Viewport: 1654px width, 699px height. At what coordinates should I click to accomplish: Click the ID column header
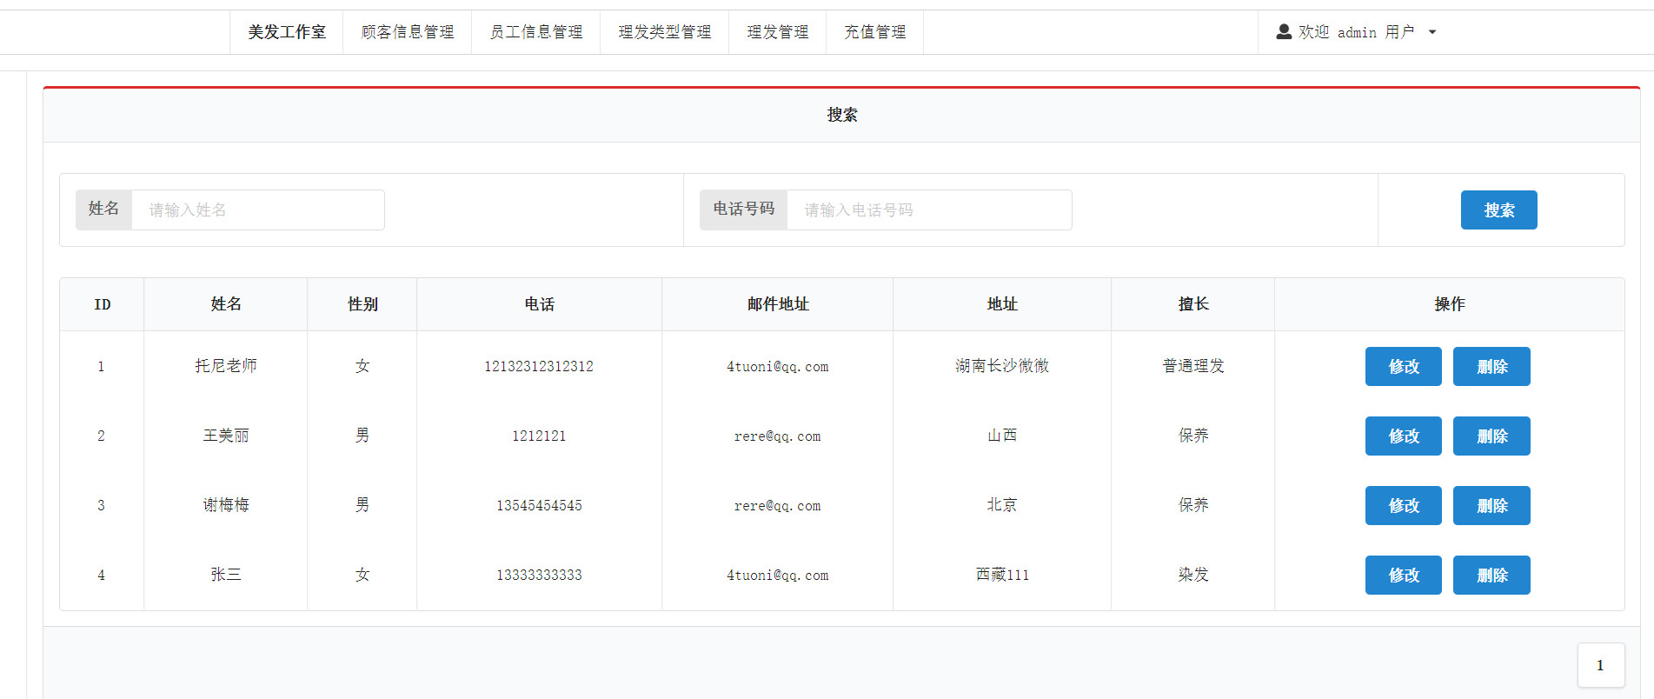pyautogui.click(x=102, y=304)
